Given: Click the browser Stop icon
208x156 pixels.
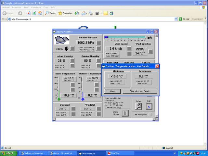Looking at the screenshot, I should (29, 13).
